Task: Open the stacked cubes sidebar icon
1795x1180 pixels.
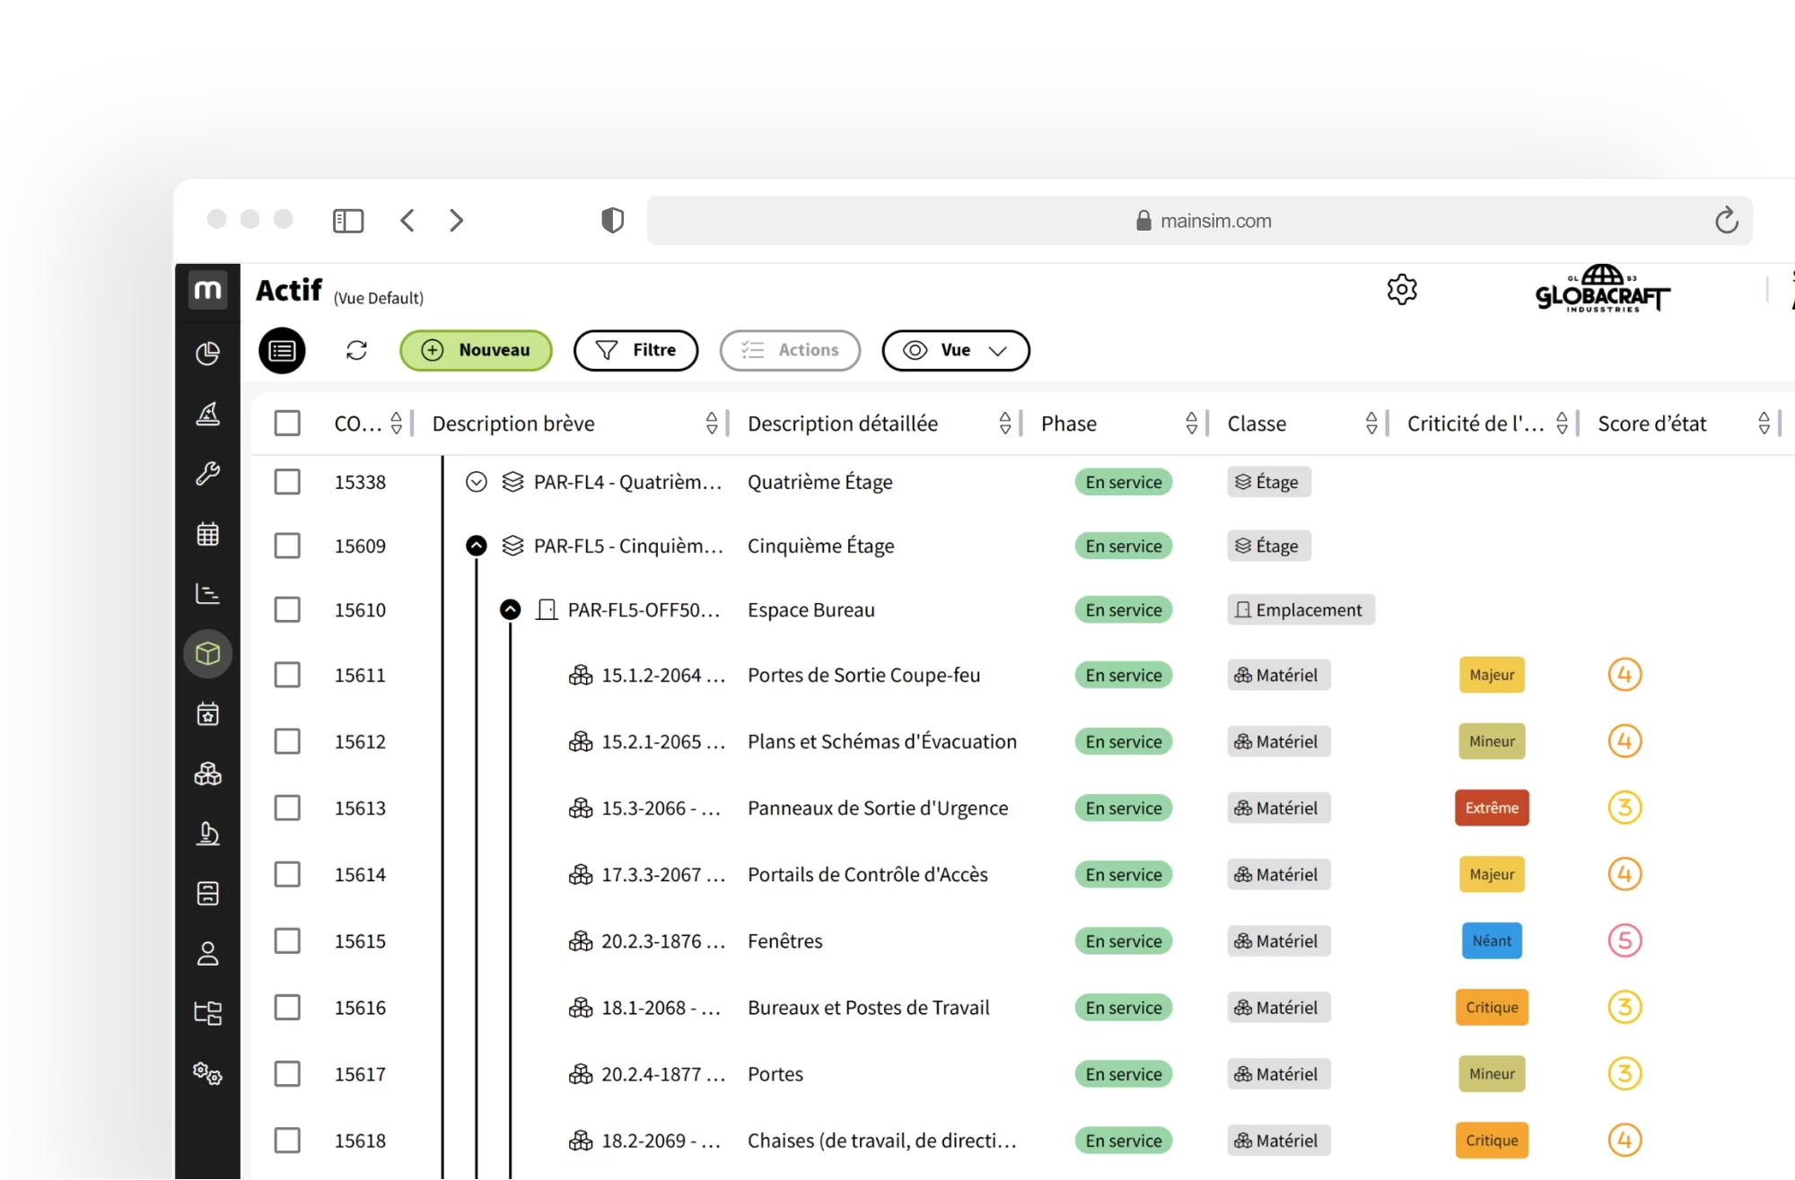Action: (x=207, y=774)
